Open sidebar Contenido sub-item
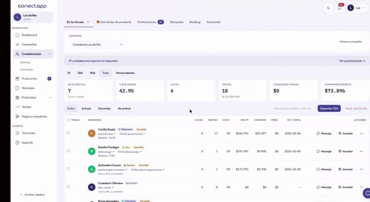Image resolution: width=370 pixels, height=202 pixels. [x=26, y=70]
